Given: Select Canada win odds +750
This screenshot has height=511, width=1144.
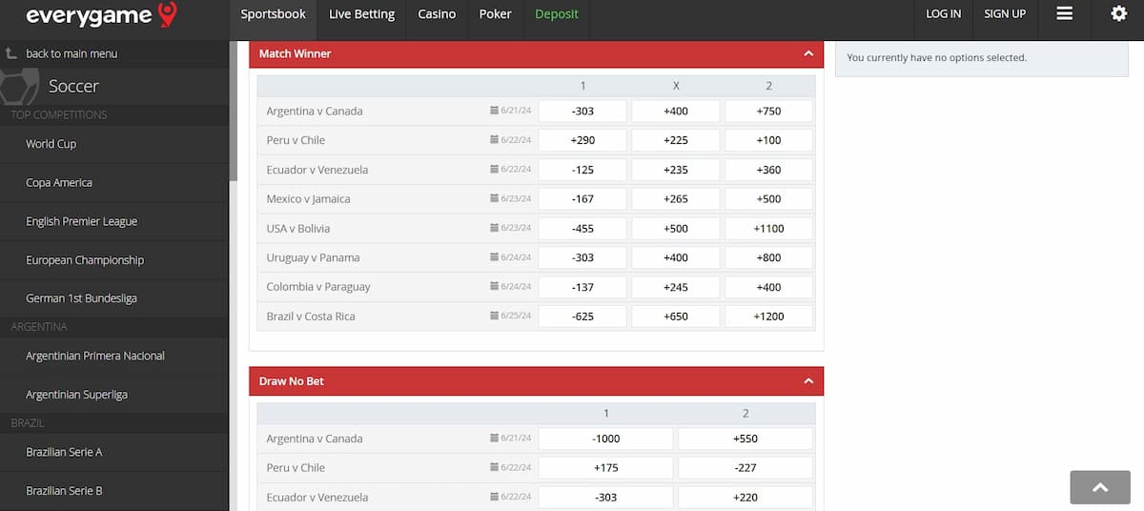Looking at the screenshot, I should click(x=769, y=112).
